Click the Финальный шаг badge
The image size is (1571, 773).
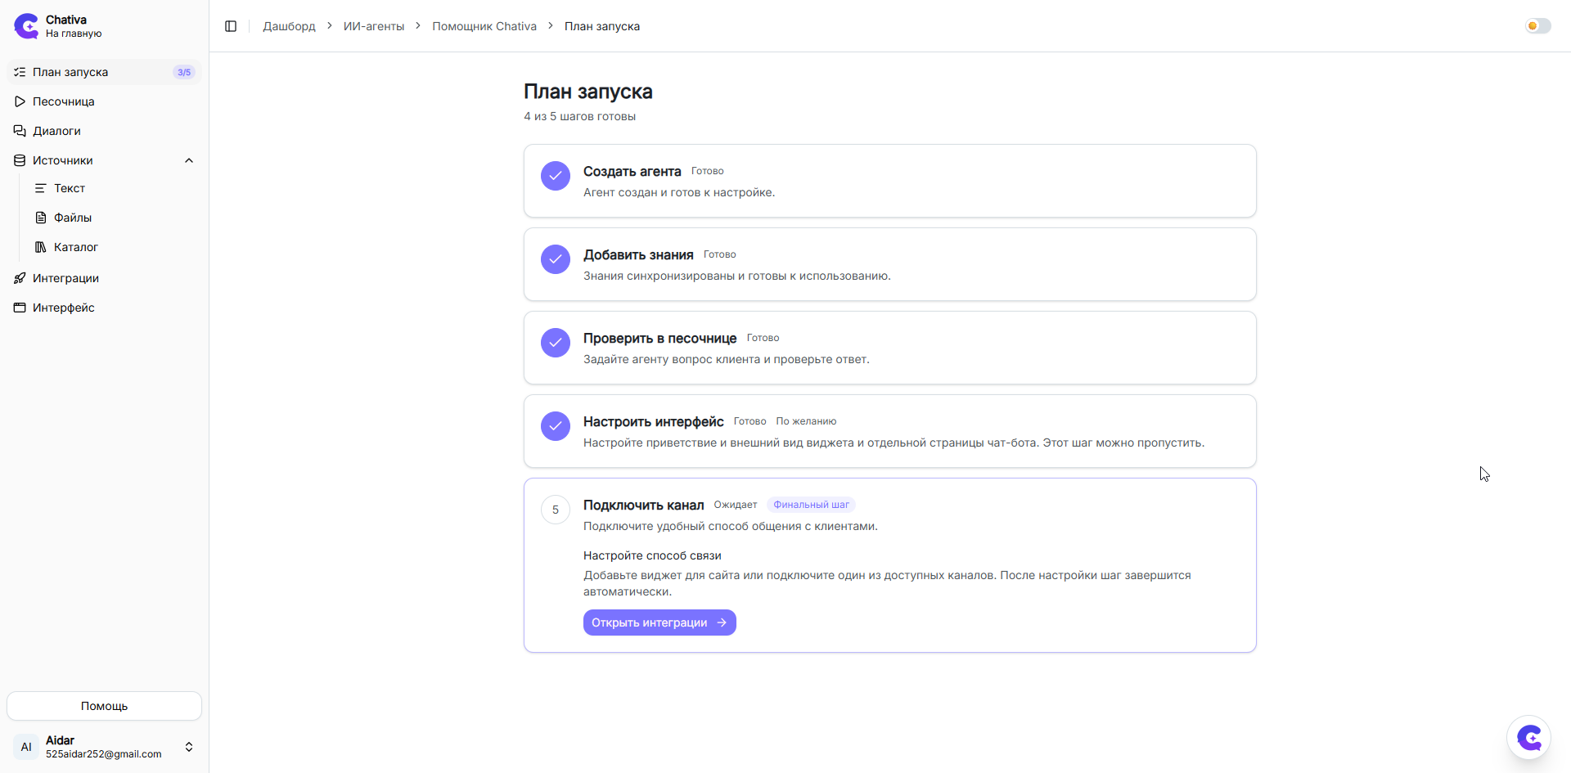811,505
